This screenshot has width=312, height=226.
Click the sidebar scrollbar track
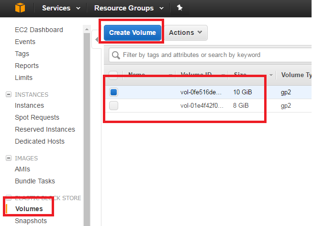coord(87,129)
